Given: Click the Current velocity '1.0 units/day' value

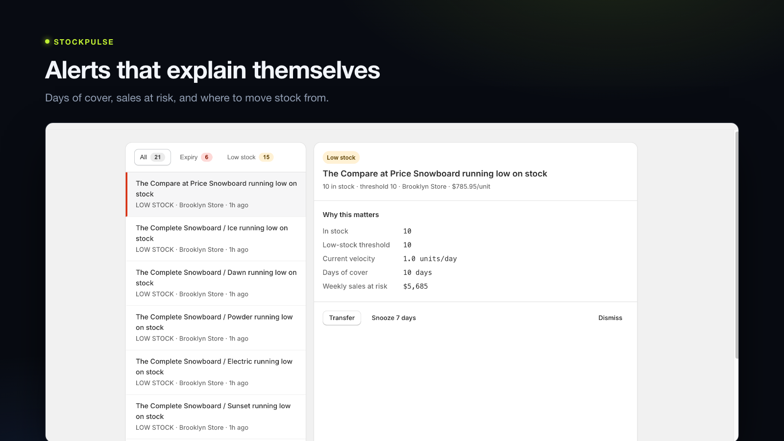Looking at the screenshot, I should (430, 259).
